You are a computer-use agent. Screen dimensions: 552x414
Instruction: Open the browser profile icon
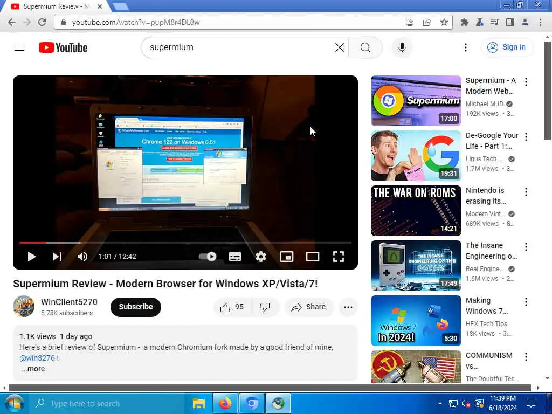click(x=525, y=22)
